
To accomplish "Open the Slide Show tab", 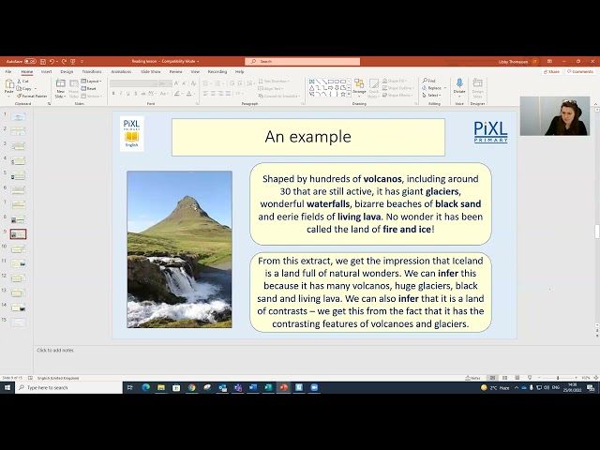I will 151,71.
